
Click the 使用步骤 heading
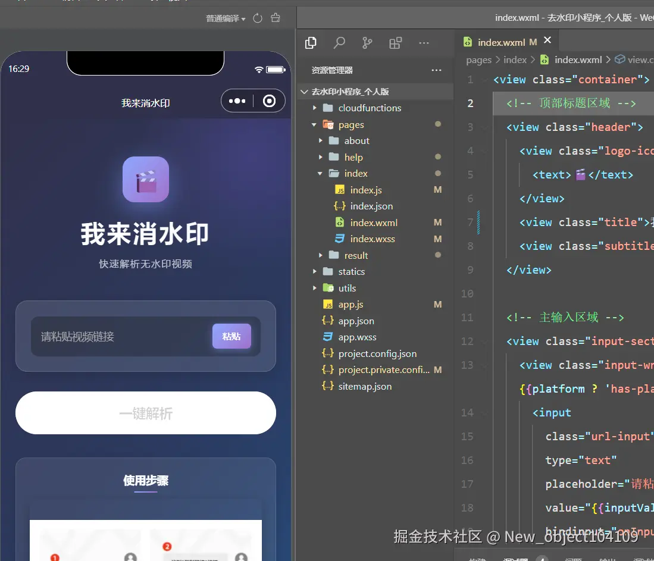[x=146, y=481]
